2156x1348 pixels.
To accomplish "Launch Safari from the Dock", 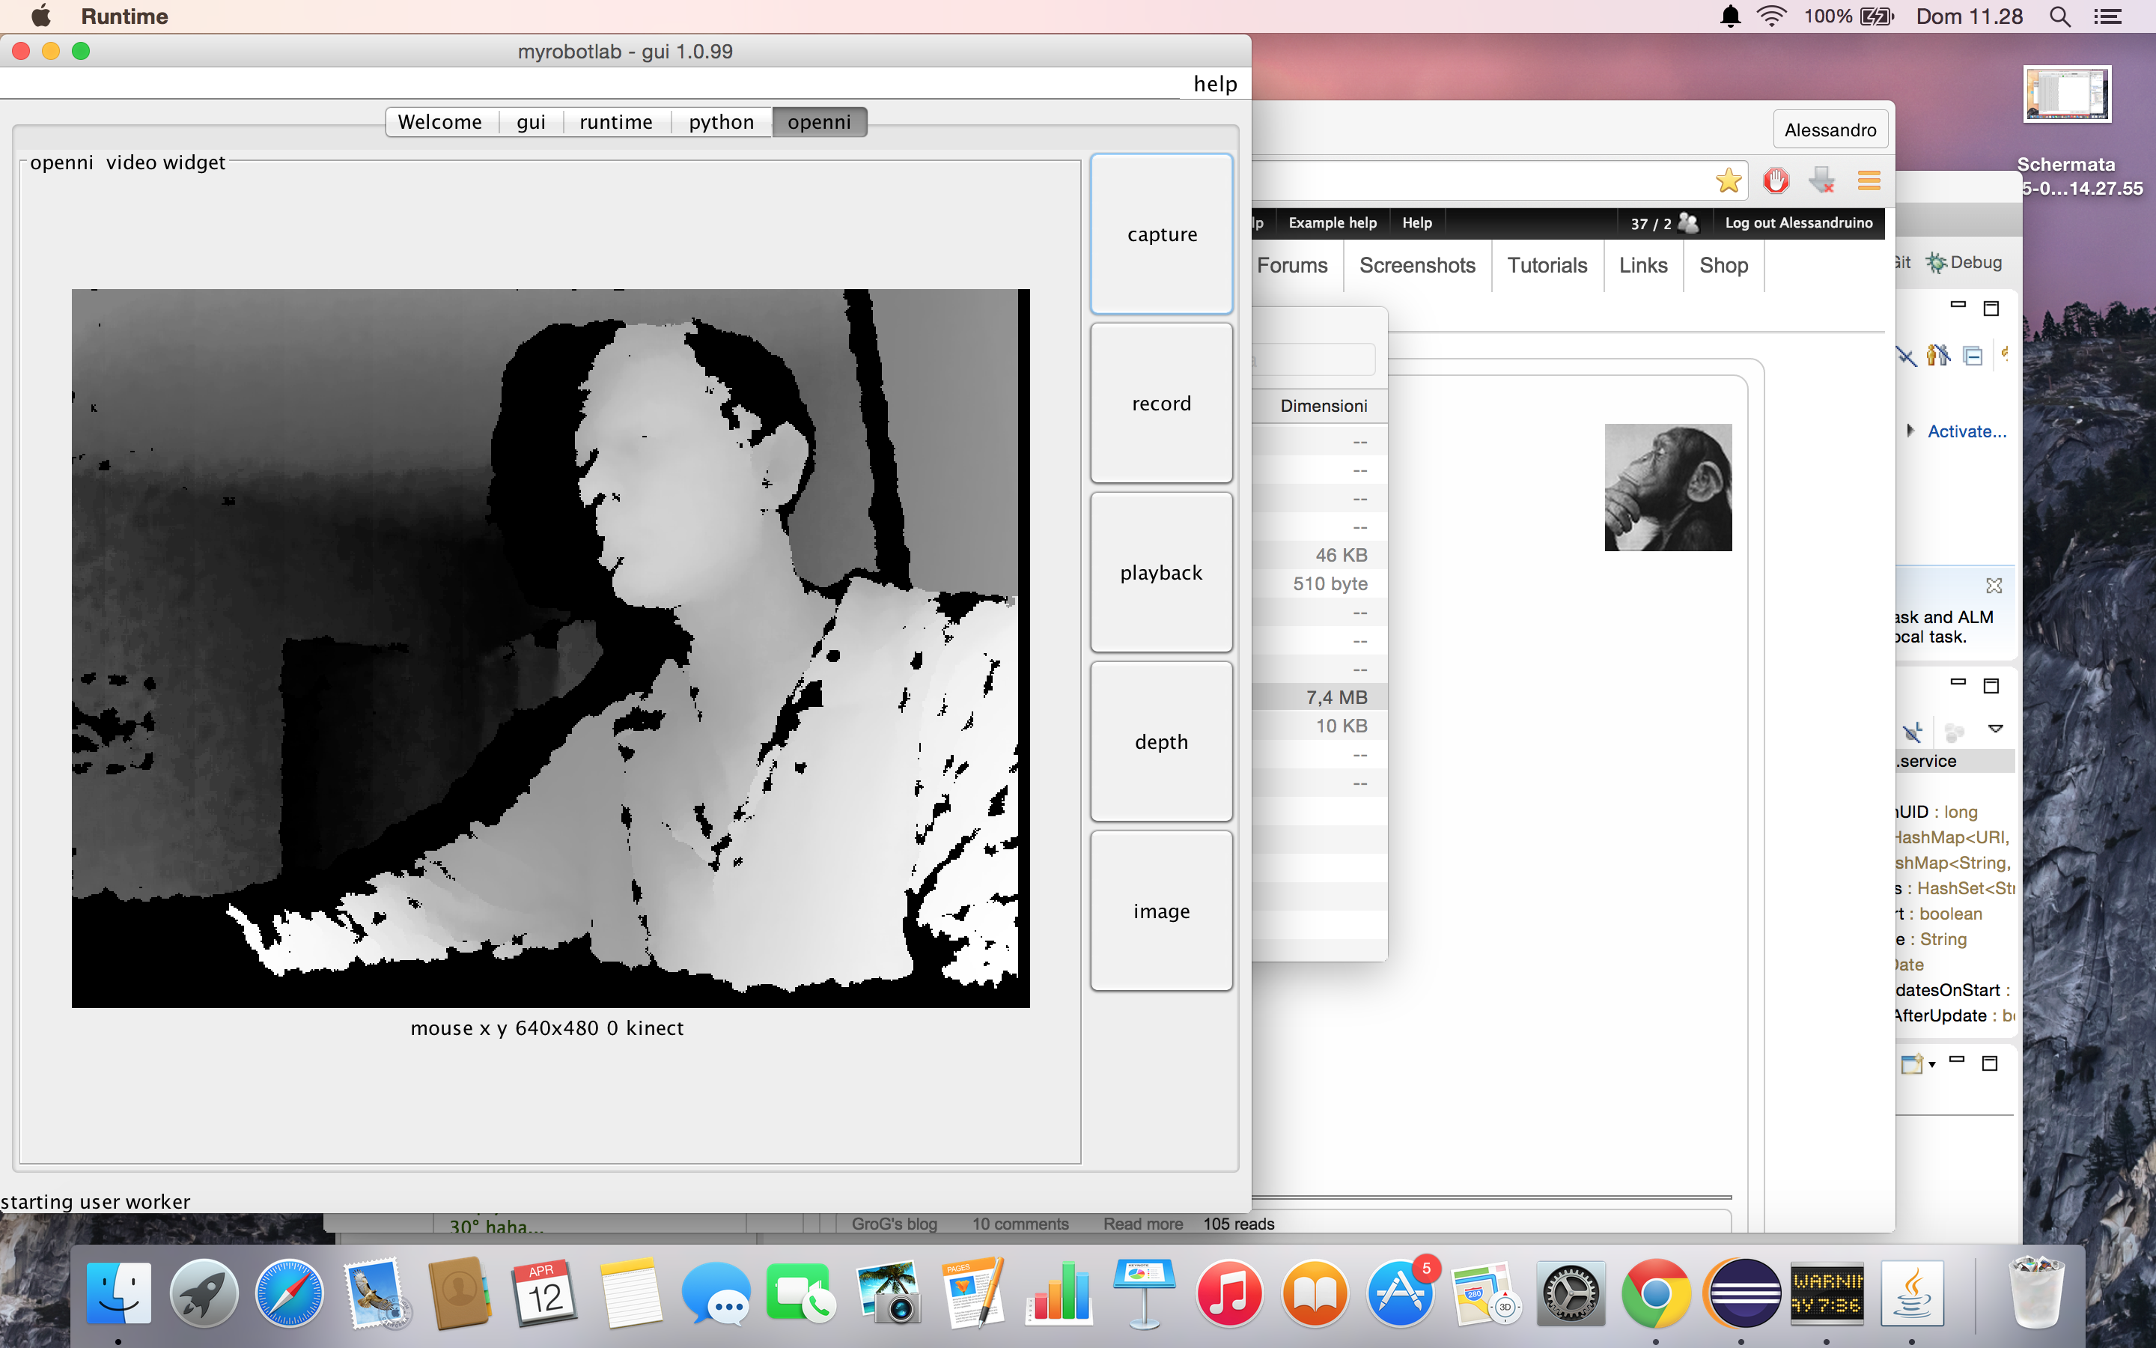I will (290, 1293).
